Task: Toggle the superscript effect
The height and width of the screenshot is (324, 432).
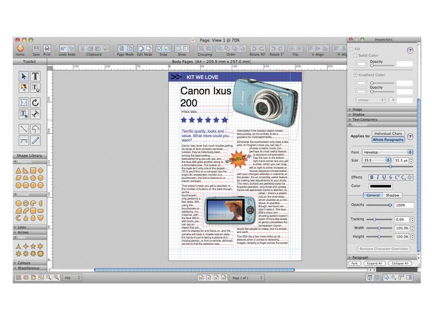Action: (397, 178)
